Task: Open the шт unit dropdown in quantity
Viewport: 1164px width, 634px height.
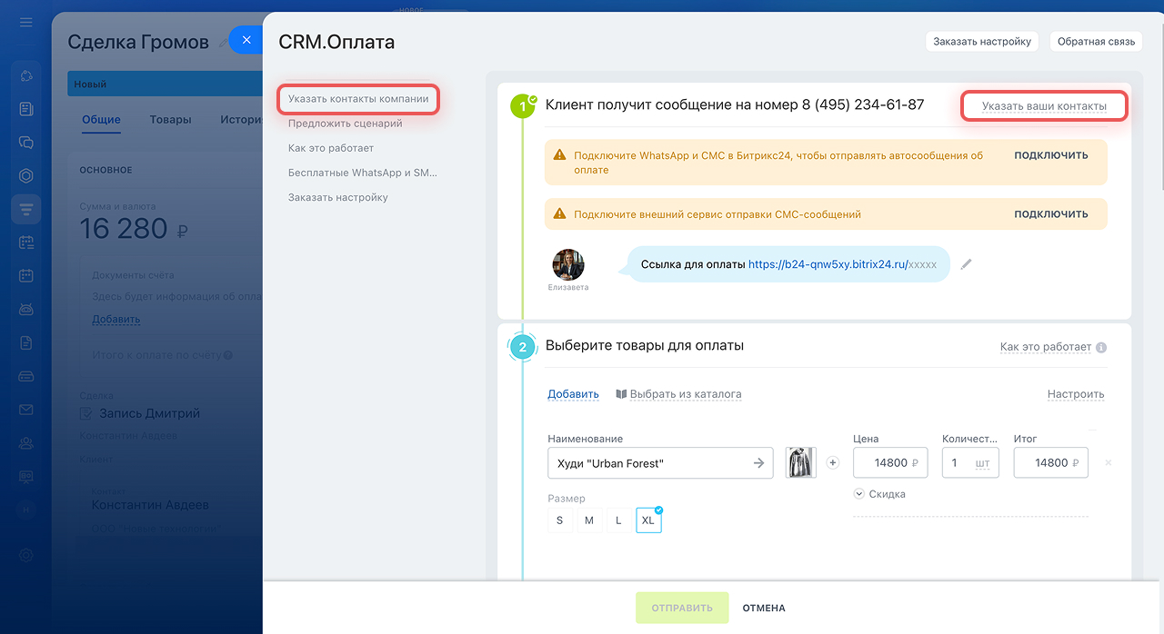Action: tap(982, 462)
